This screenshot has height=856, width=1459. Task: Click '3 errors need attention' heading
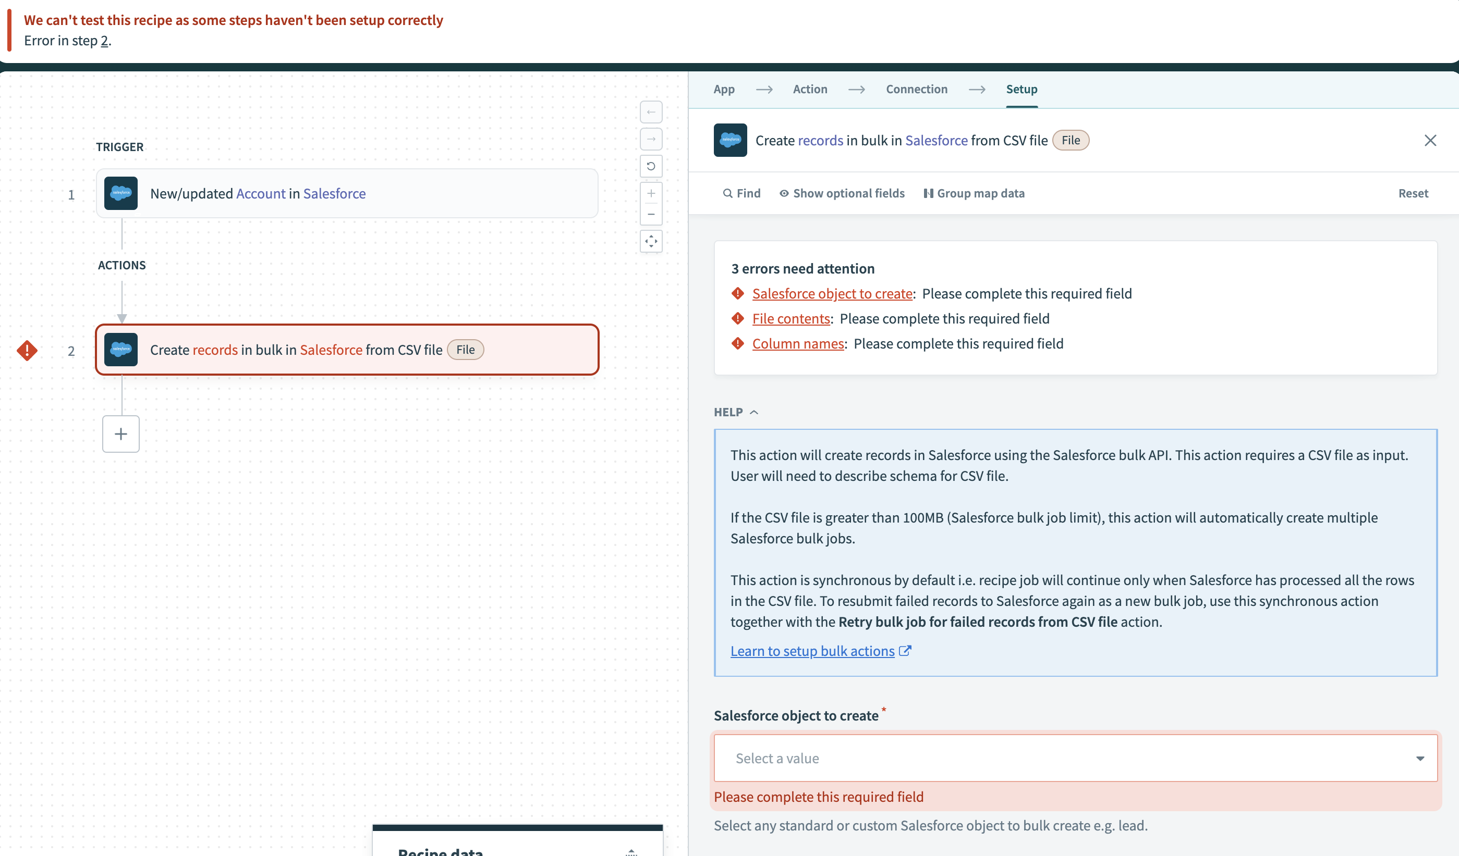[x=803, y=268]
